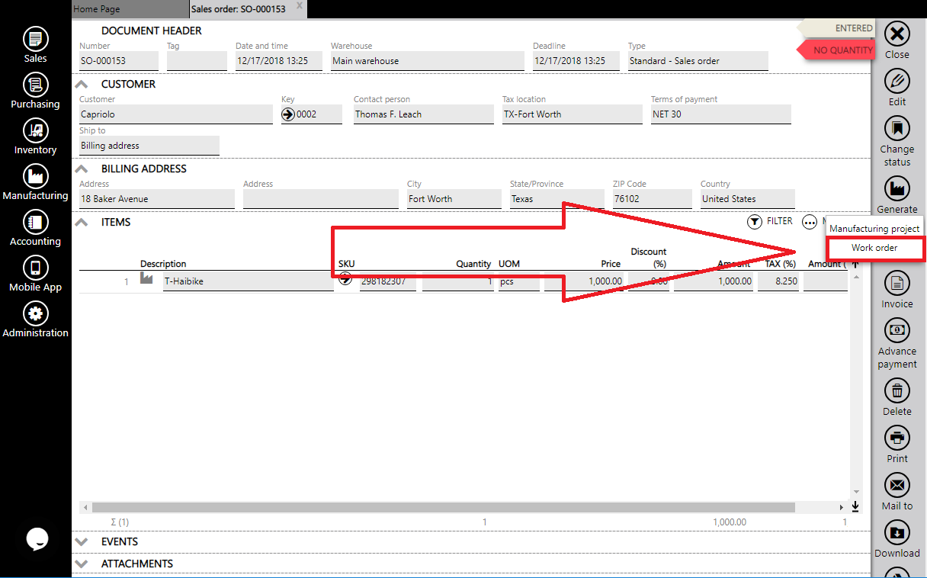Collapse the Billing Address section

(83, 169)
